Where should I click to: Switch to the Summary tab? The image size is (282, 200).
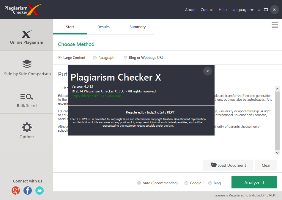tap(137, 27)
